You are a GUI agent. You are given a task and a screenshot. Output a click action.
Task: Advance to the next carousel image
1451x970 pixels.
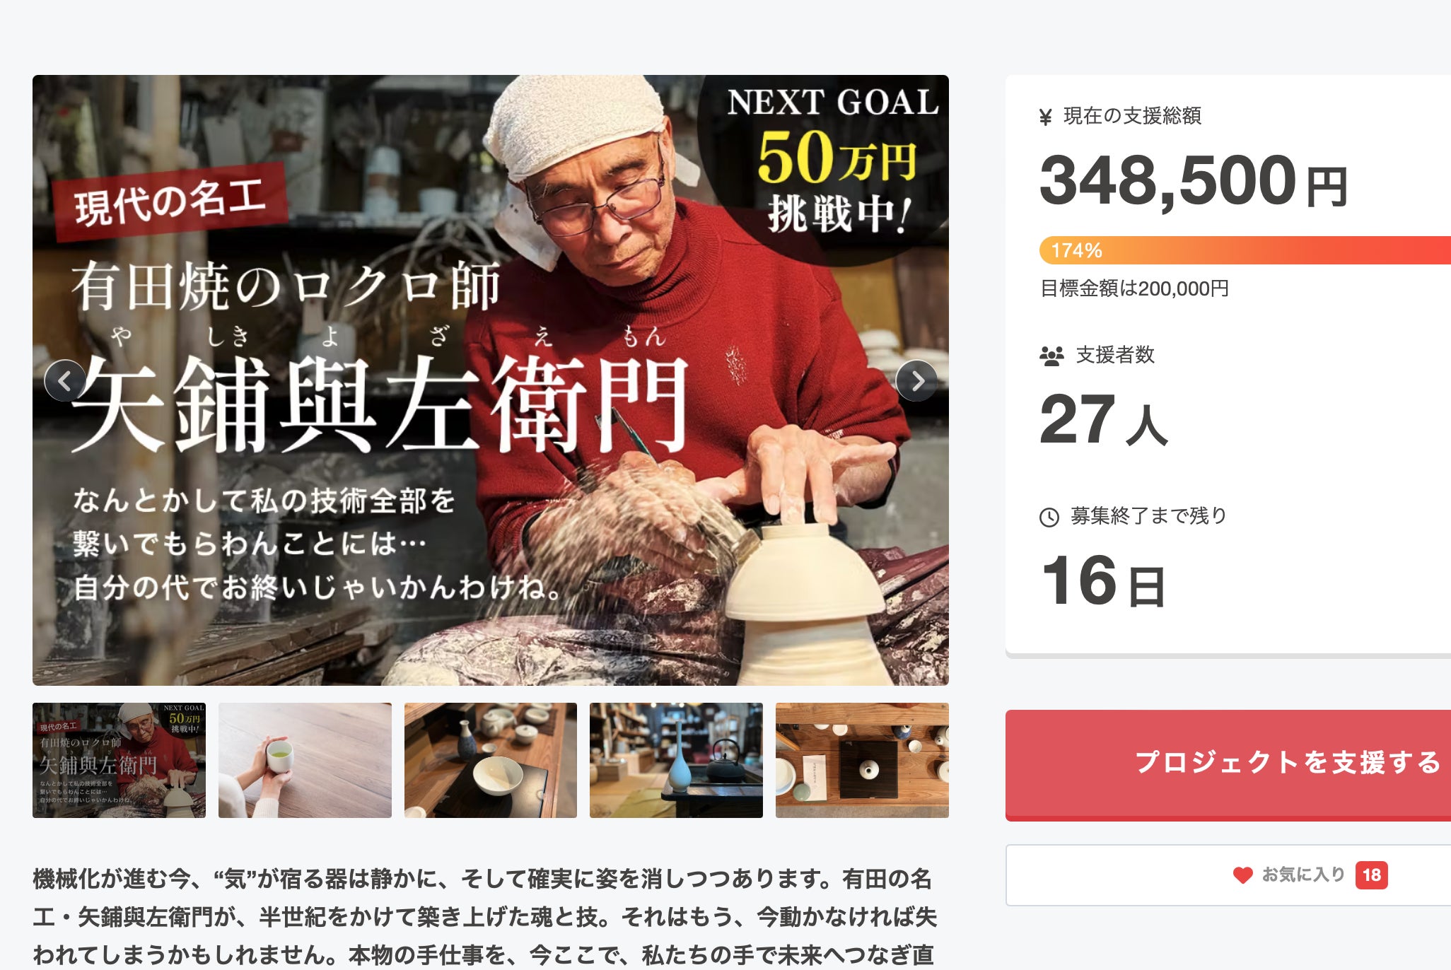point(916,381)
